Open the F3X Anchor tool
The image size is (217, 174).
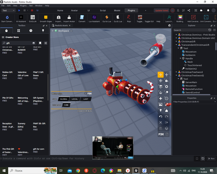161,93
